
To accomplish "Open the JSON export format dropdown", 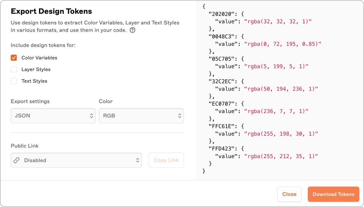I will tap(53, 116).
